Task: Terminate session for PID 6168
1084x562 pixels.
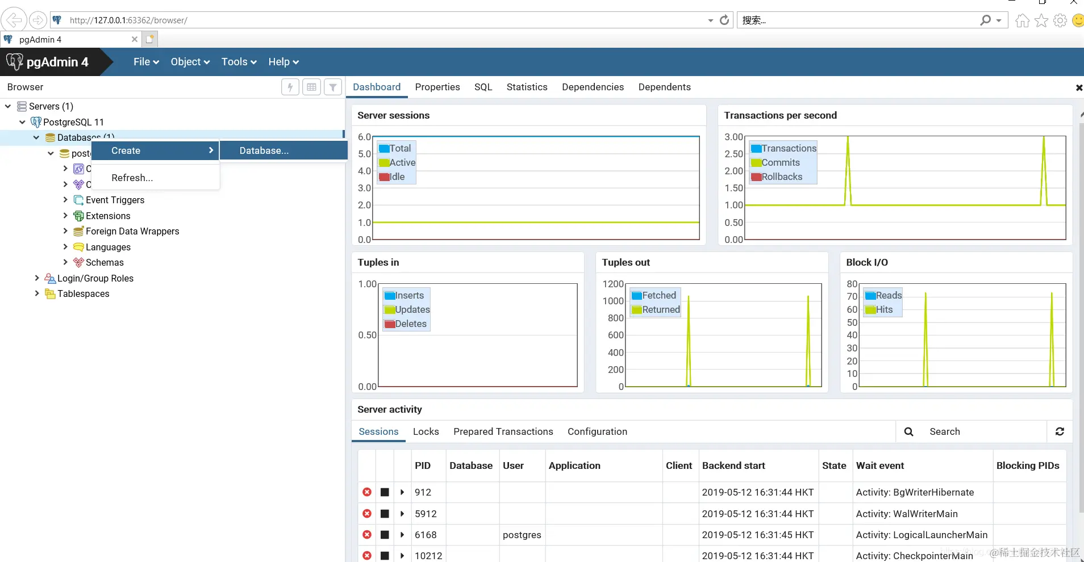Action: 367,535
